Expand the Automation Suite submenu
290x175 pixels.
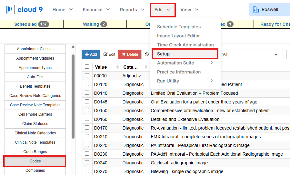pyautogui.click(x=185, y=63)
